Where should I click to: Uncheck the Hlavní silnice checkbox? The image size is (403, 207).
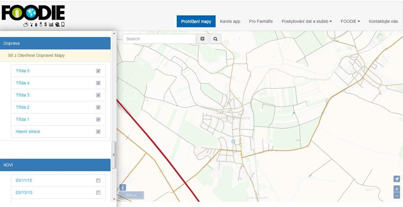point(98,132)
